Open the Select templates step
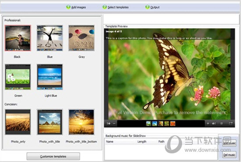 tap(118, 7)
